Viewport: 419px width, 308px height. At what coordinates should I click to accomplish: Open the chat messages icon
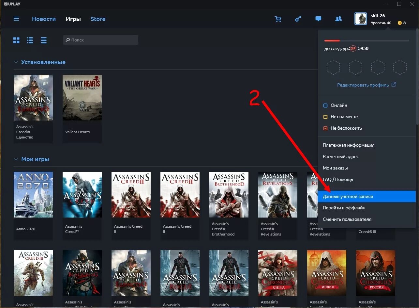tap(318, 19)
